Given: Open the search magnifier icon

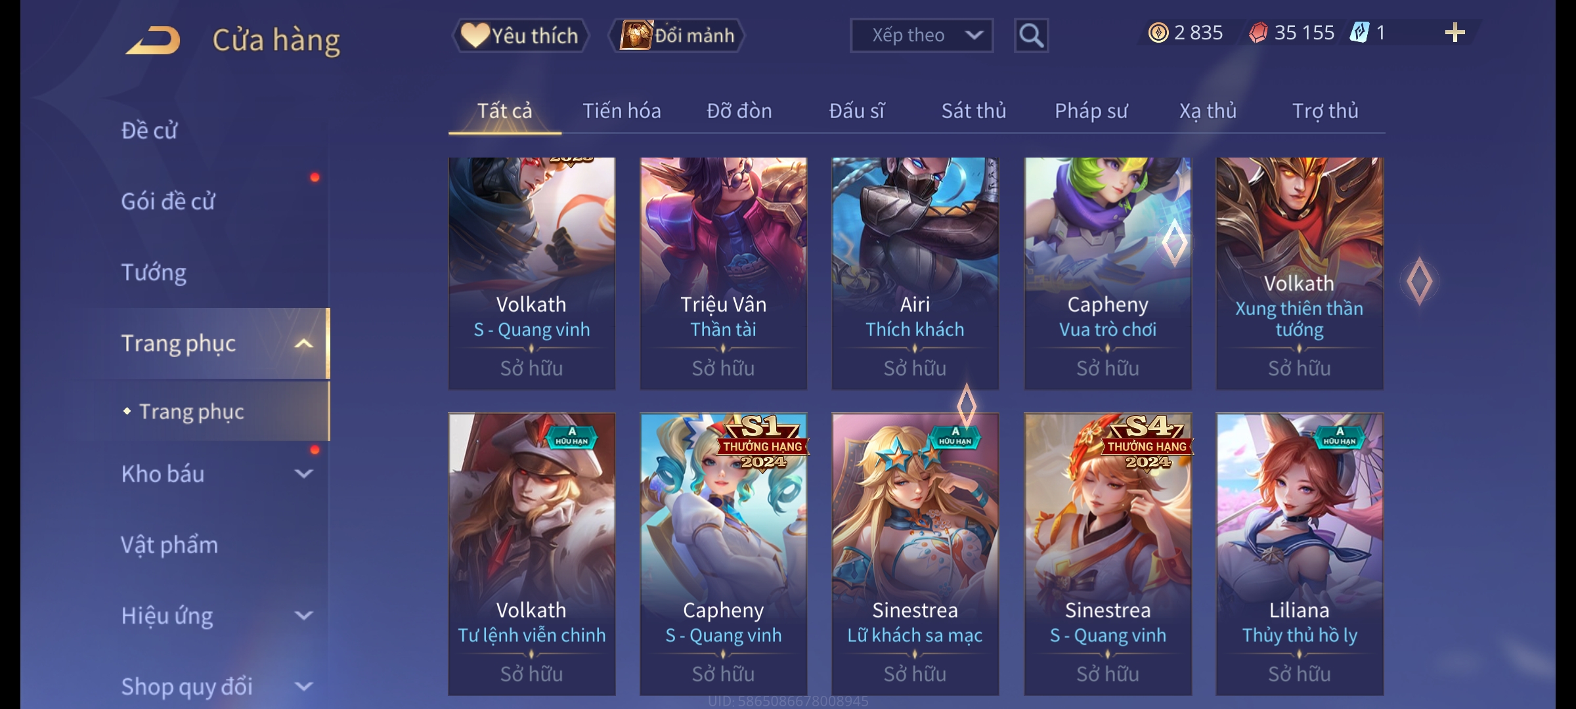Looking at the screenshot, I should [x=1031, y=35].
